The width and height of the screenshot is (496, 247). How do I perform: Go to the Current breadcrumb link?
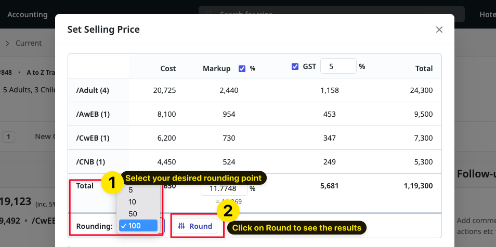29,44
